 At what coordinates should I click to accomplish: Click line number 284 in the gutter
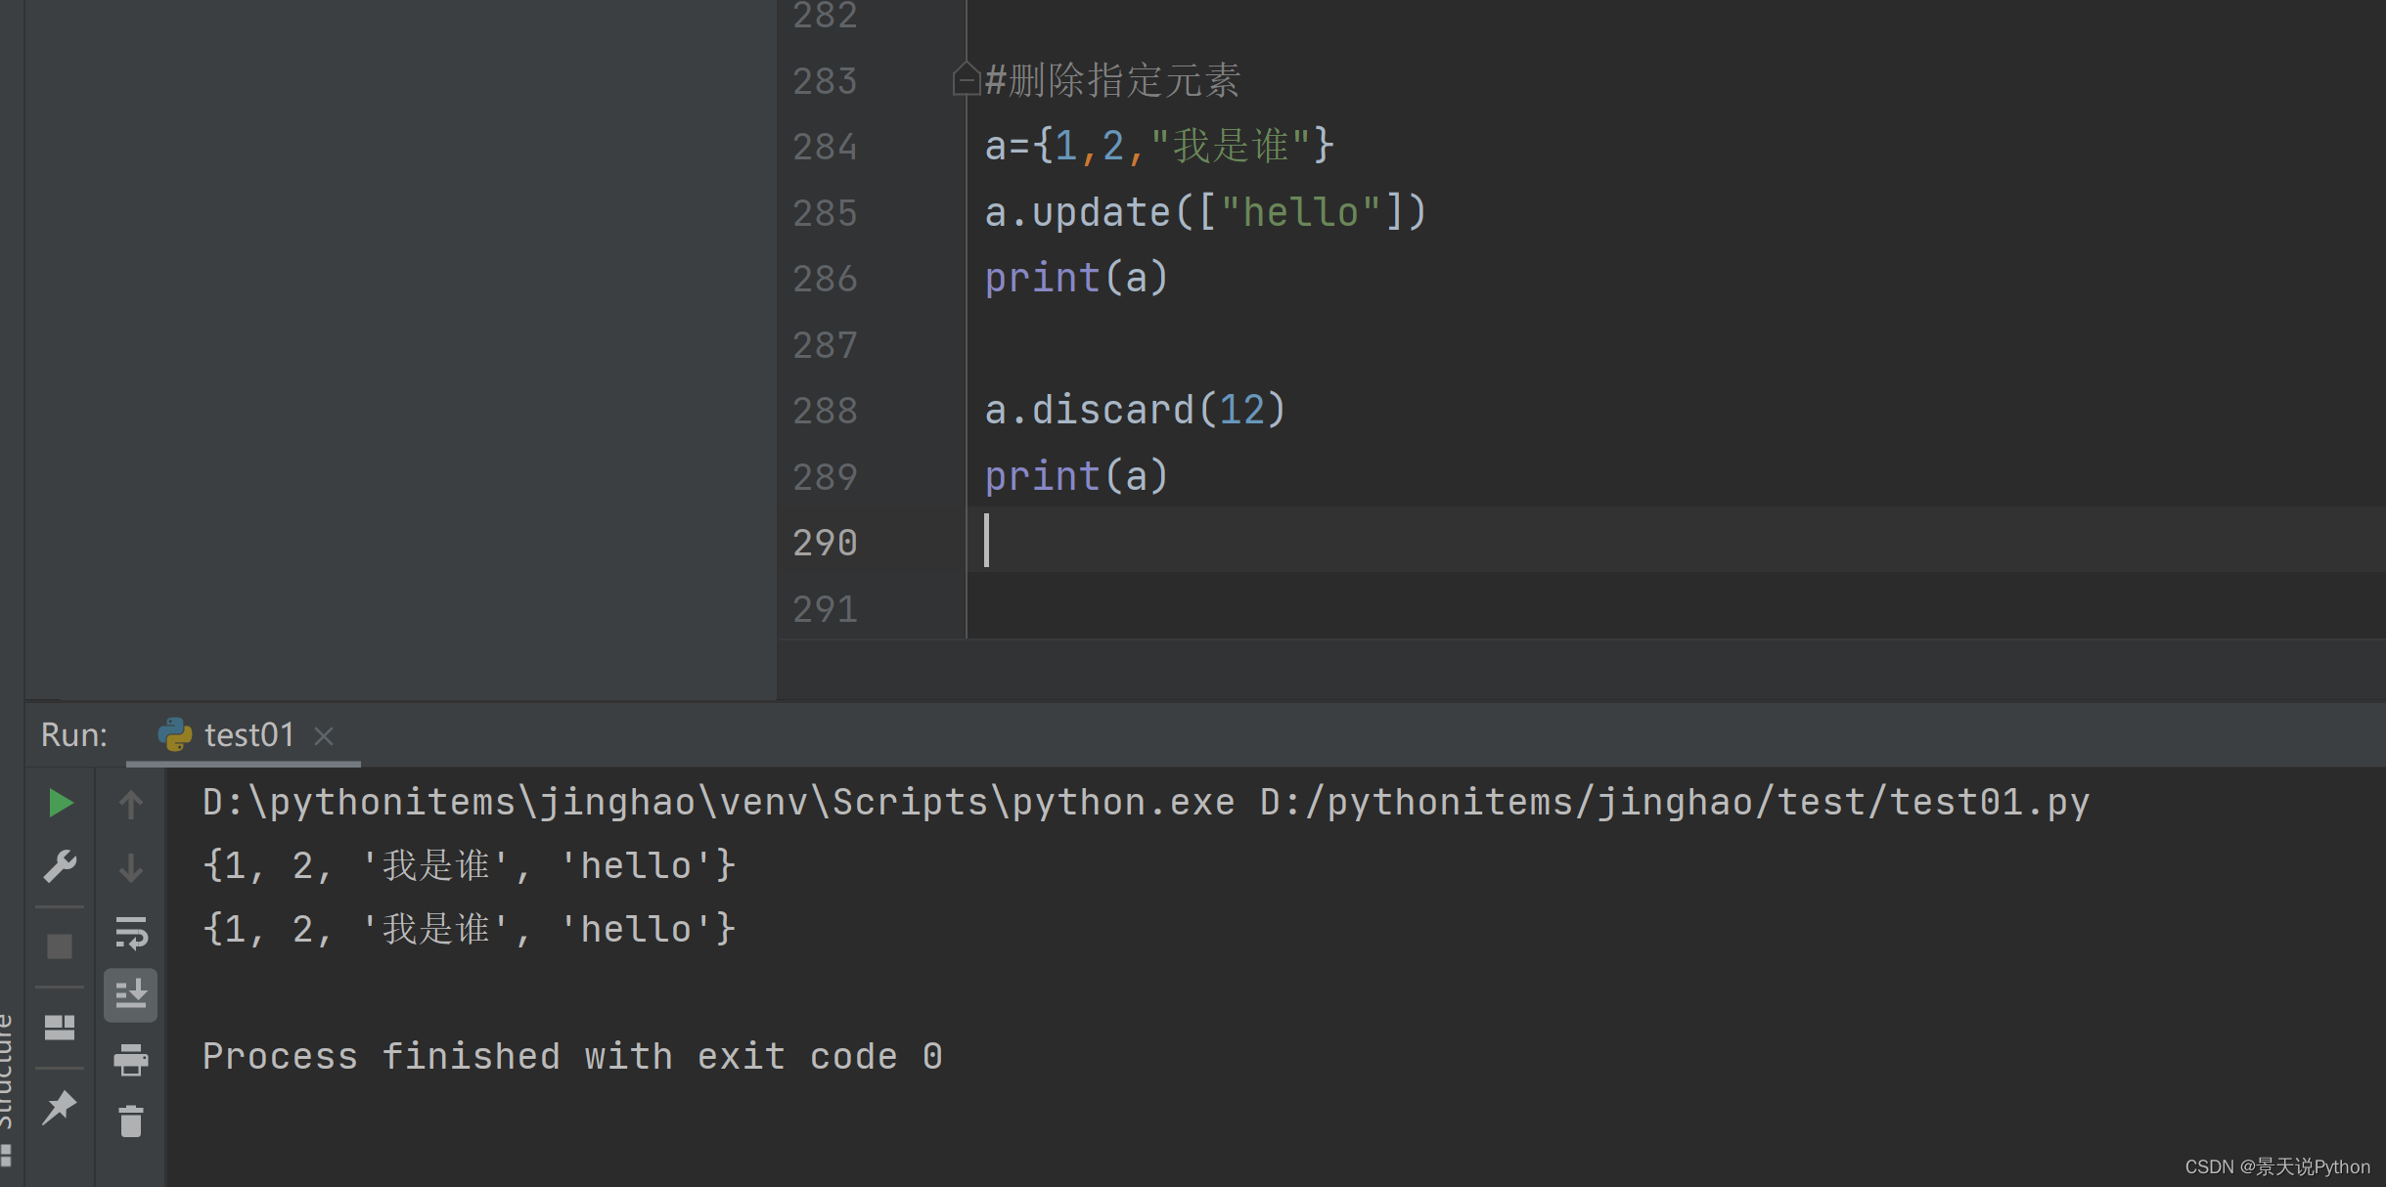[x=825, y=148]
